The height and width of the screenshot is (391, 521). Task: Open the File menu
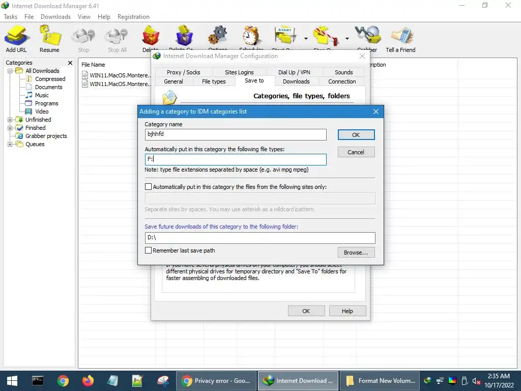pyautogui.click(x=29, y=17)
